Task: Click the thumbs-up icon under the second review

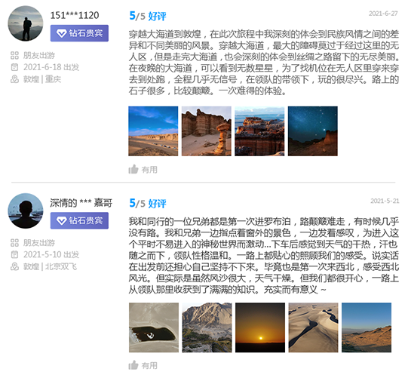Action: (x=133, y=365)
